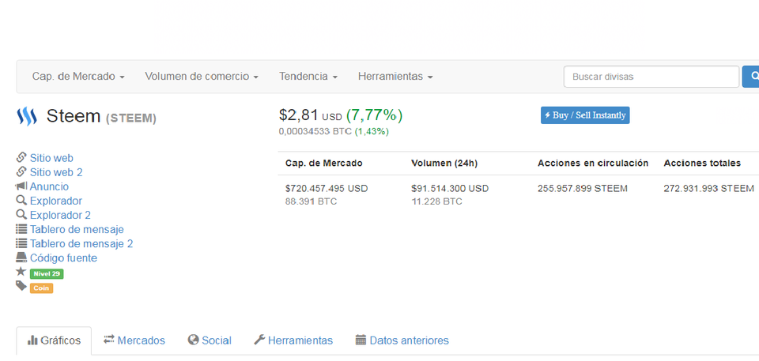Open the Sitio web link
The width and height of the screenshot is (759, 361).
(x=51, y=158)
